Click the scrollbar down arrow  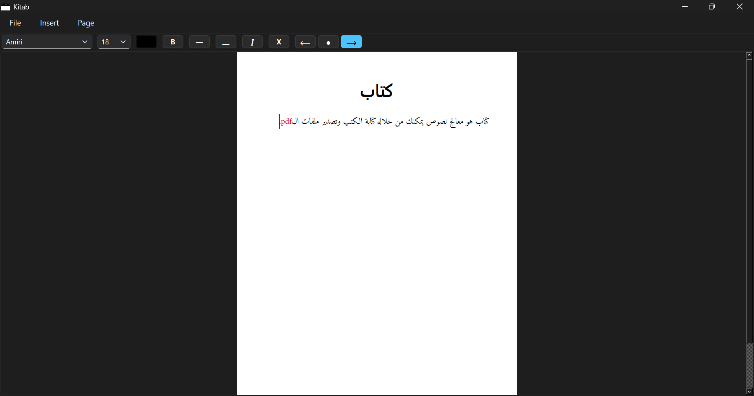point(749,392)
